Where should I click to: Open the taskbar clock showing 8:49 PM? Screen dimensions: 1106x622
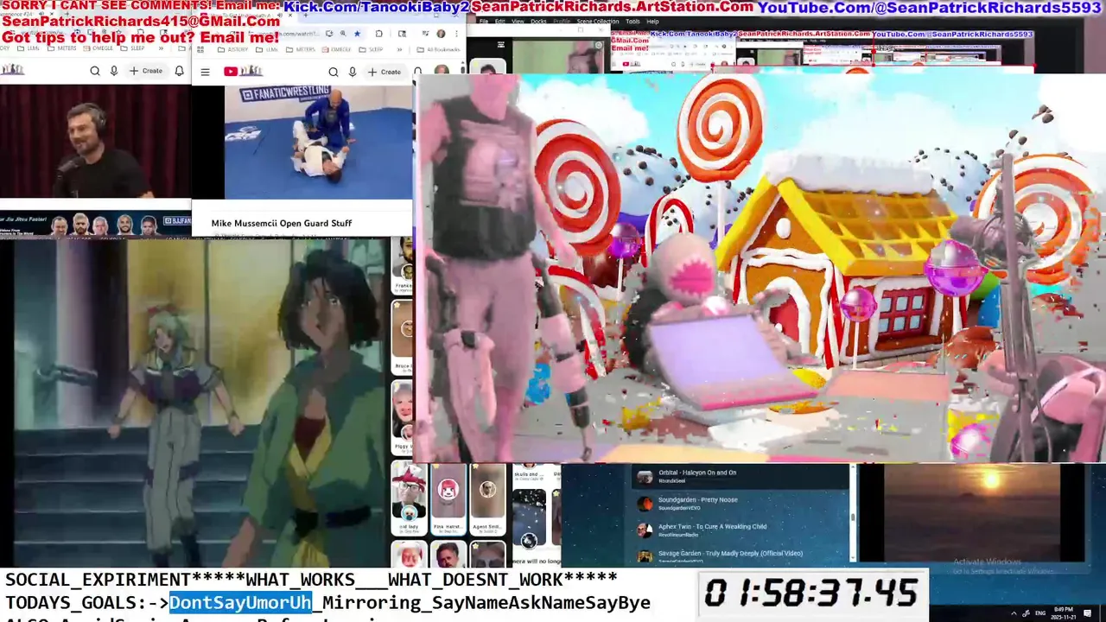[1064, 613]
